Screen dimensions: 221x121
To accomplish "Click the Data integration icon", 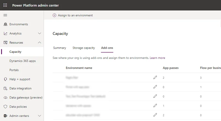I will tap(5, 88).
